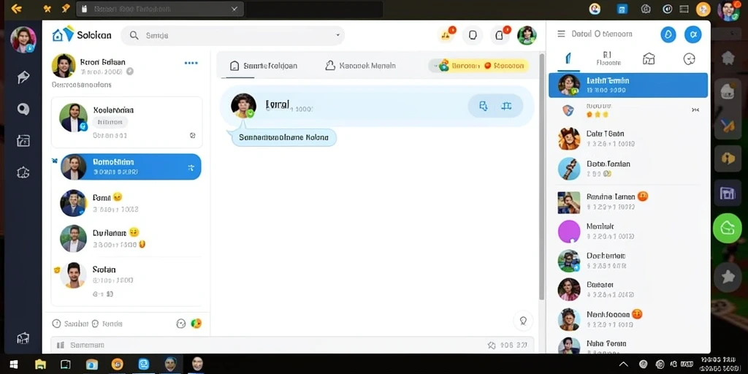Open the selected blue contact in left list
Image resolution: width=748 pixels, height=374 pixels.
[131, 167]
